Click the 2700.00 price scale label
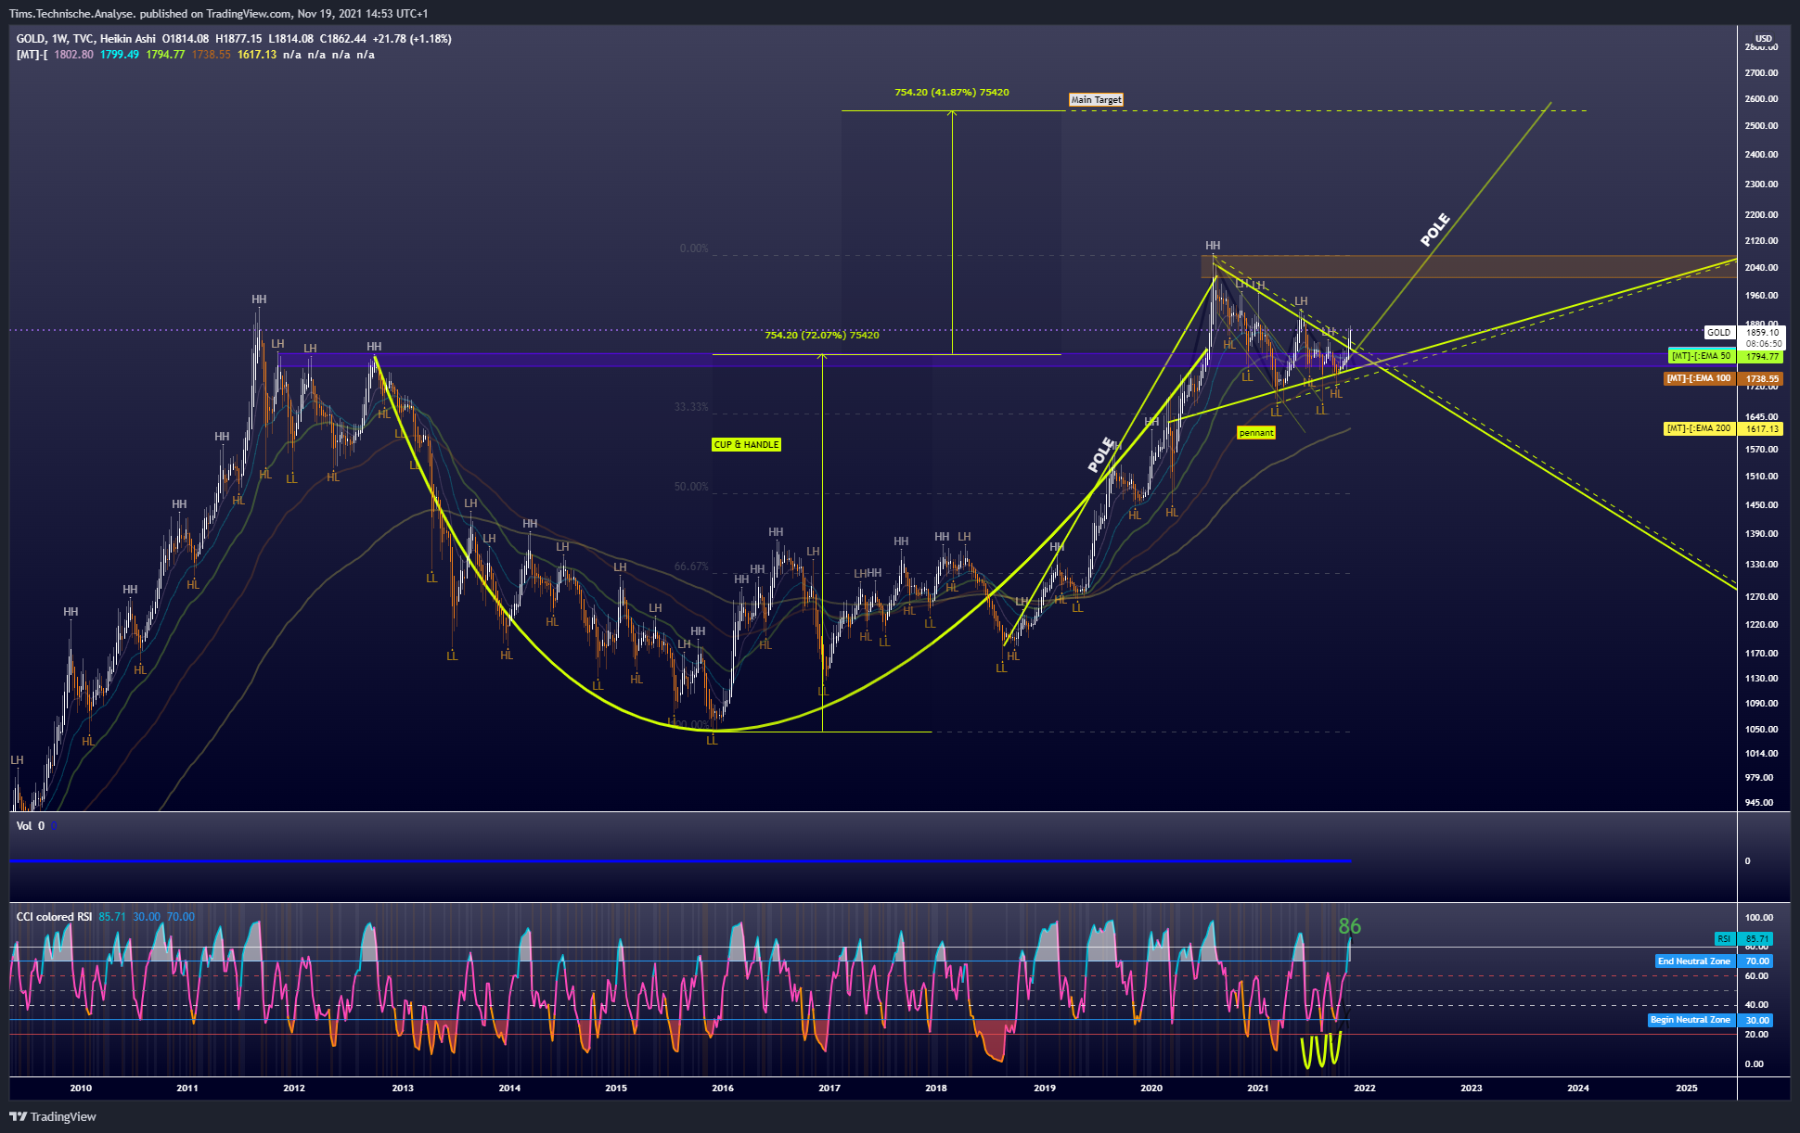Viewport: 1800px width, 1133px height. tap(1761, 73)
